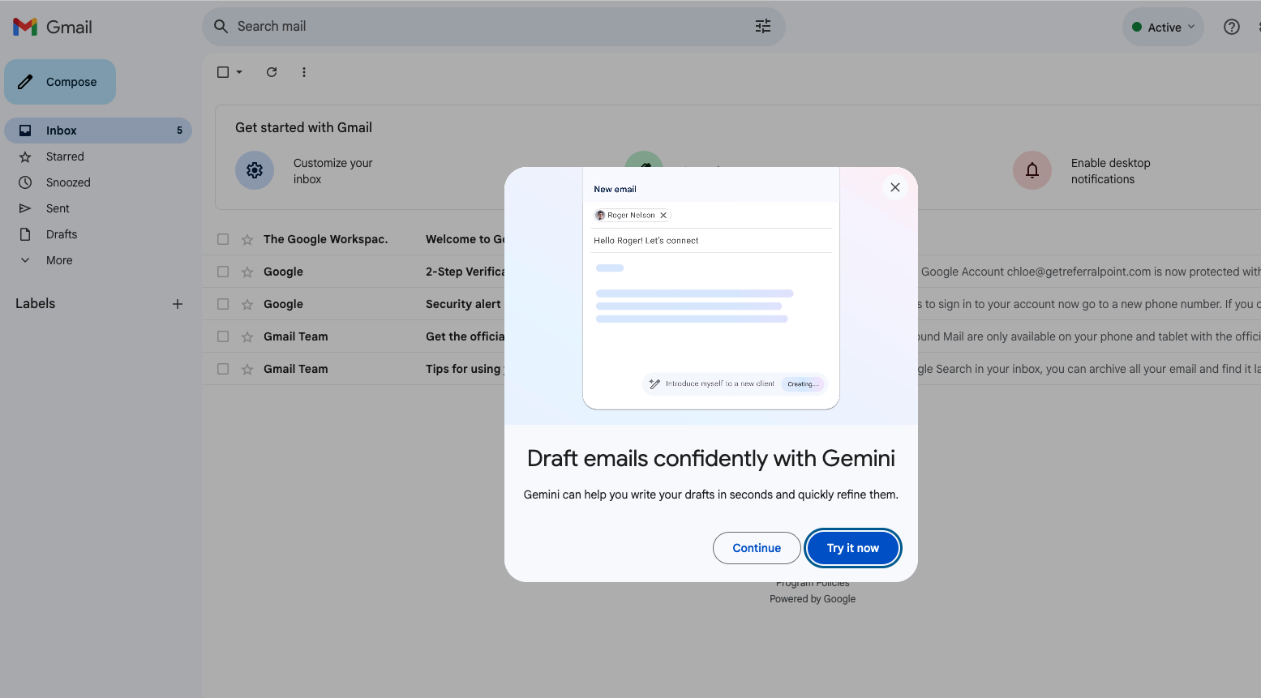Check the Get the official email checkbox
This screenshot has height=698, width=1261.
(223, 336)
